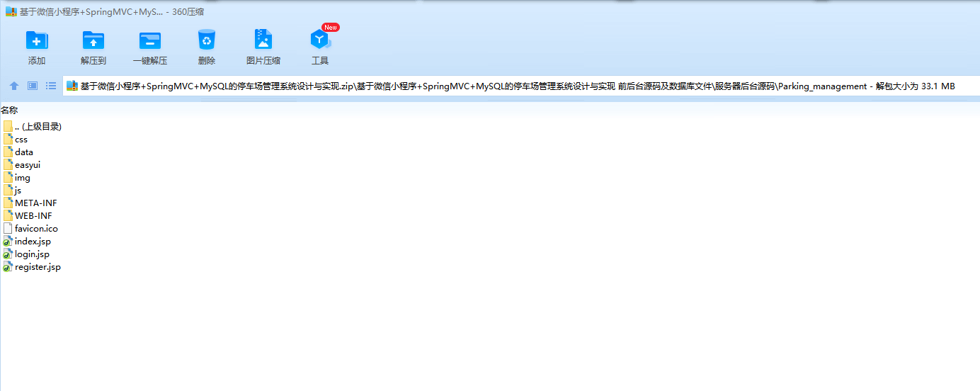Select the favicon.ico file icon
Viewport: 980px width, 391px height.
click(8, 228)
